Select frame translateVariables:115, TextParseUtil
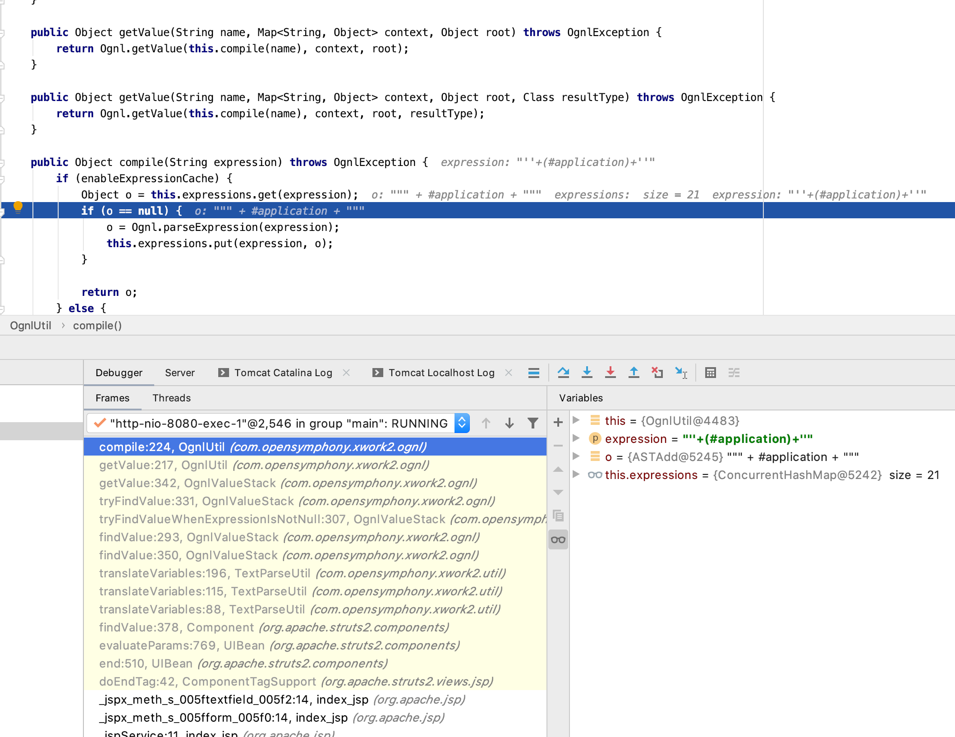Screen dimensions: 955x737 coord(315,591)
